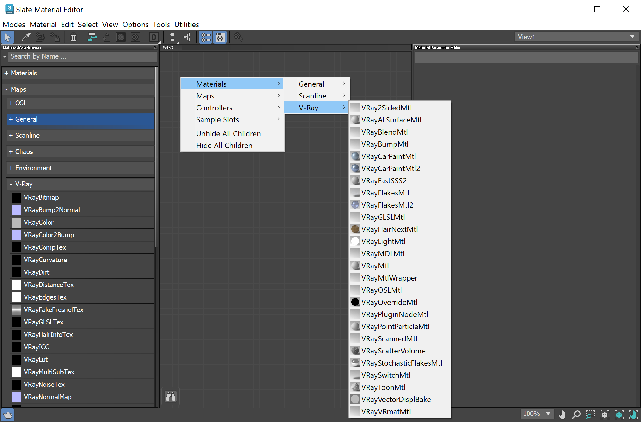Click the VRayColor gray swatch
Screen dimensions: 641x422
[16, 222]
